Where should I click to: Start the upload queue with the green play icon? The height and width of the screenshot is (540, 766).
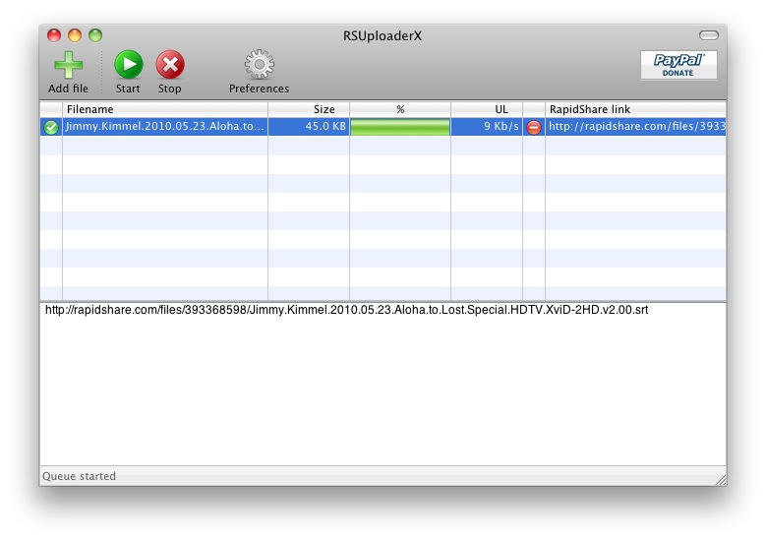tap(129, 65)
